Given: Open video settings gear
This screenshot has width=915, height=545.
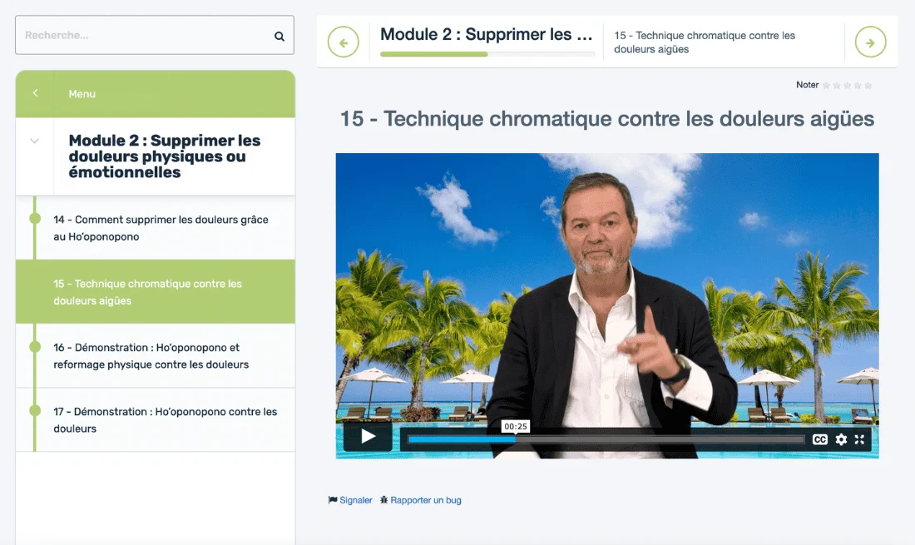Looking at the screenshot, I should click(841, 439).
